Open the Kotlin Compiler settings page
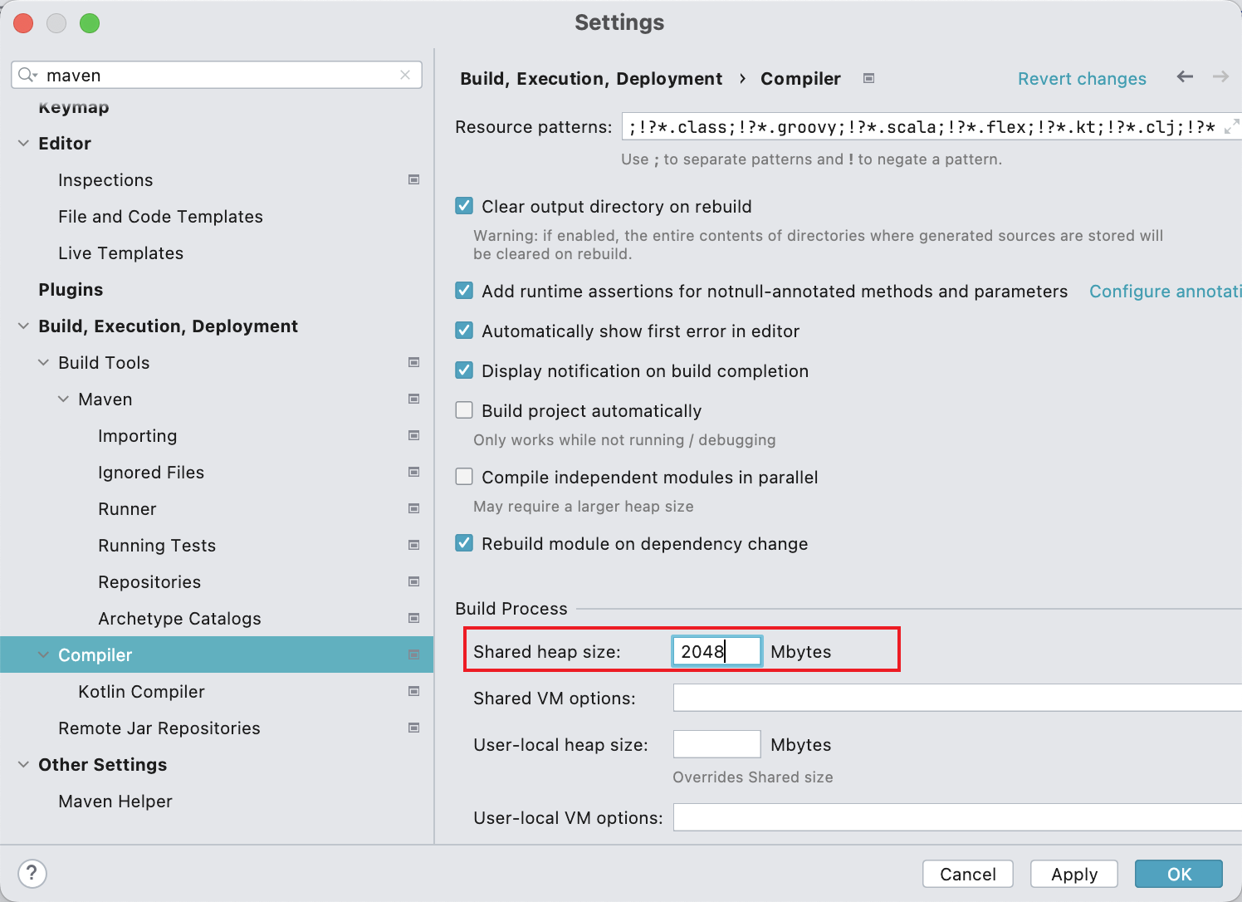 141,692
